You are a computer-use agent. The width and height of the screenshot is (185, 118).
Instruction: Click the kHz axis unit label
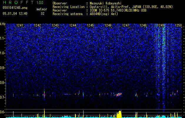click(x=3, y=24)
